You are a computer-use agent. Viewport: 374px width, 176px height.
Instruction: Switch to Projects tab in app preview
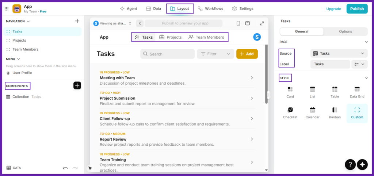click(x=170, y=37)
